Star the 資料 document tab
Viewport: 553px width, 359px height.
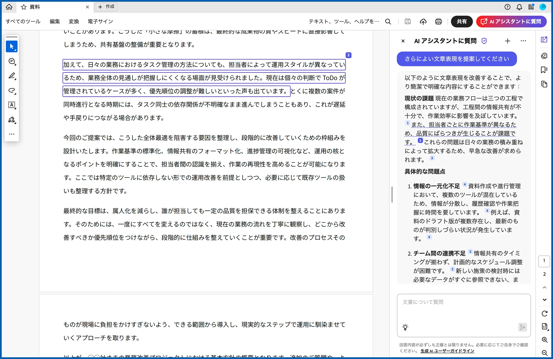coord(24,7)
